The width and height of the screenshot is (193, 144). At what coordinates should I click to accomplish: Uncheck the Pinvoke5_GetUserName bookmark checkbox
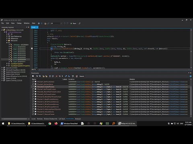pyautogui.click(x=33, y=84)
